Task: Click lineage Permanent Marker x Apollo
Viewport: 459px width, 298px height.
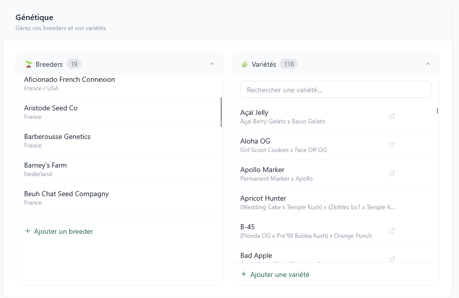Action: [x=276, y=179]
